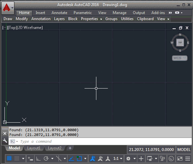193x164 pixels.
Task: Toggle the clean screen icon
Action: click(x=180, y=159)
